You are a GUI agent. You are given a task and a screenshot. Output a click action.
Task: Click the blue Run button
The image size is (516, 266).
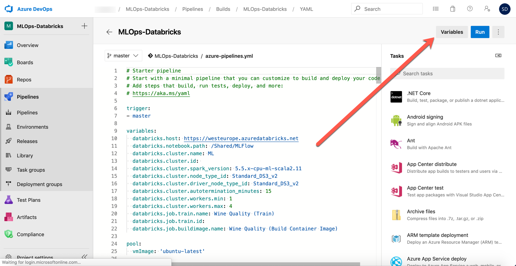(480, 32)
